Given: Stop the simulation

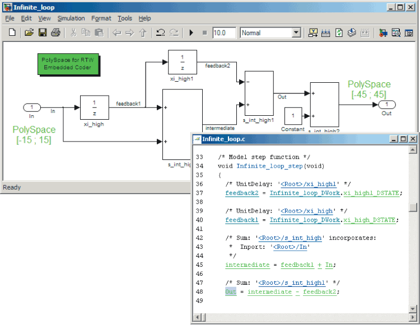Looking at the screenshot, I should pyautogui.click(x=204, y=33).
